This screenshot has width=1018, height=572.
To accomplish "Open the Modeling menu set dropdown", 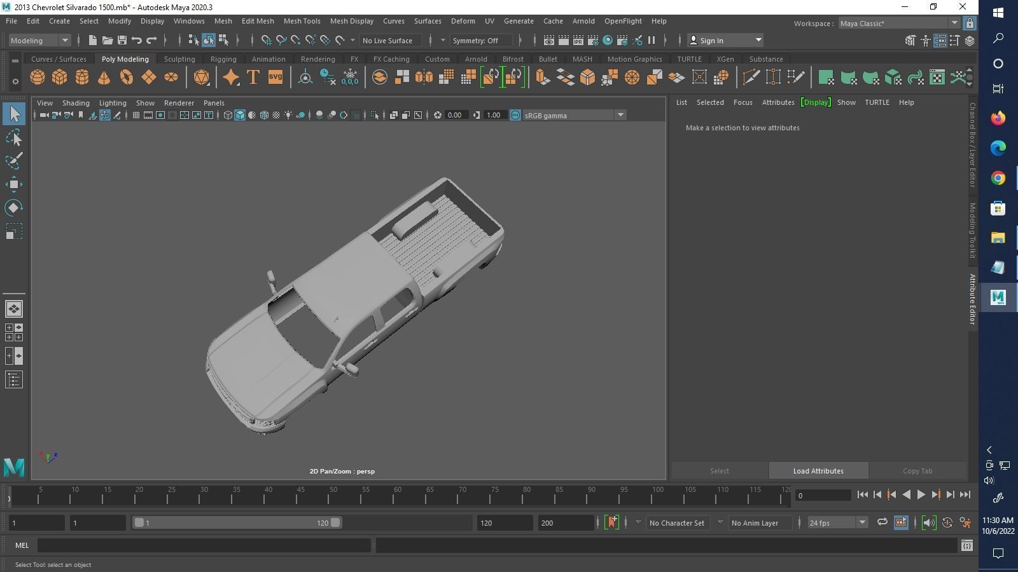I will 39,40.
